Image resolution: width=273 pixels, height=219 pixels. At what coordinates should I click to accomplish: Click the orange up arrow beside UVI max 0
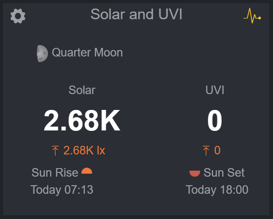[206, 151]
